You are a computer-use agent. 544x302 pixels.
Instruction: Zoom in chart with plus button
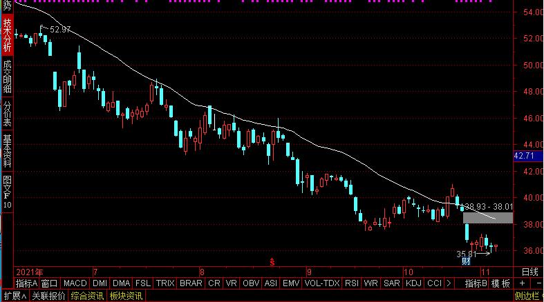coord(520,283)
